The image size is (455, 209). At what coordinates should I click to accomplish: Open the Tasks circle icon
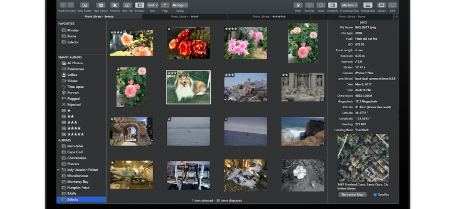(321, 5)
